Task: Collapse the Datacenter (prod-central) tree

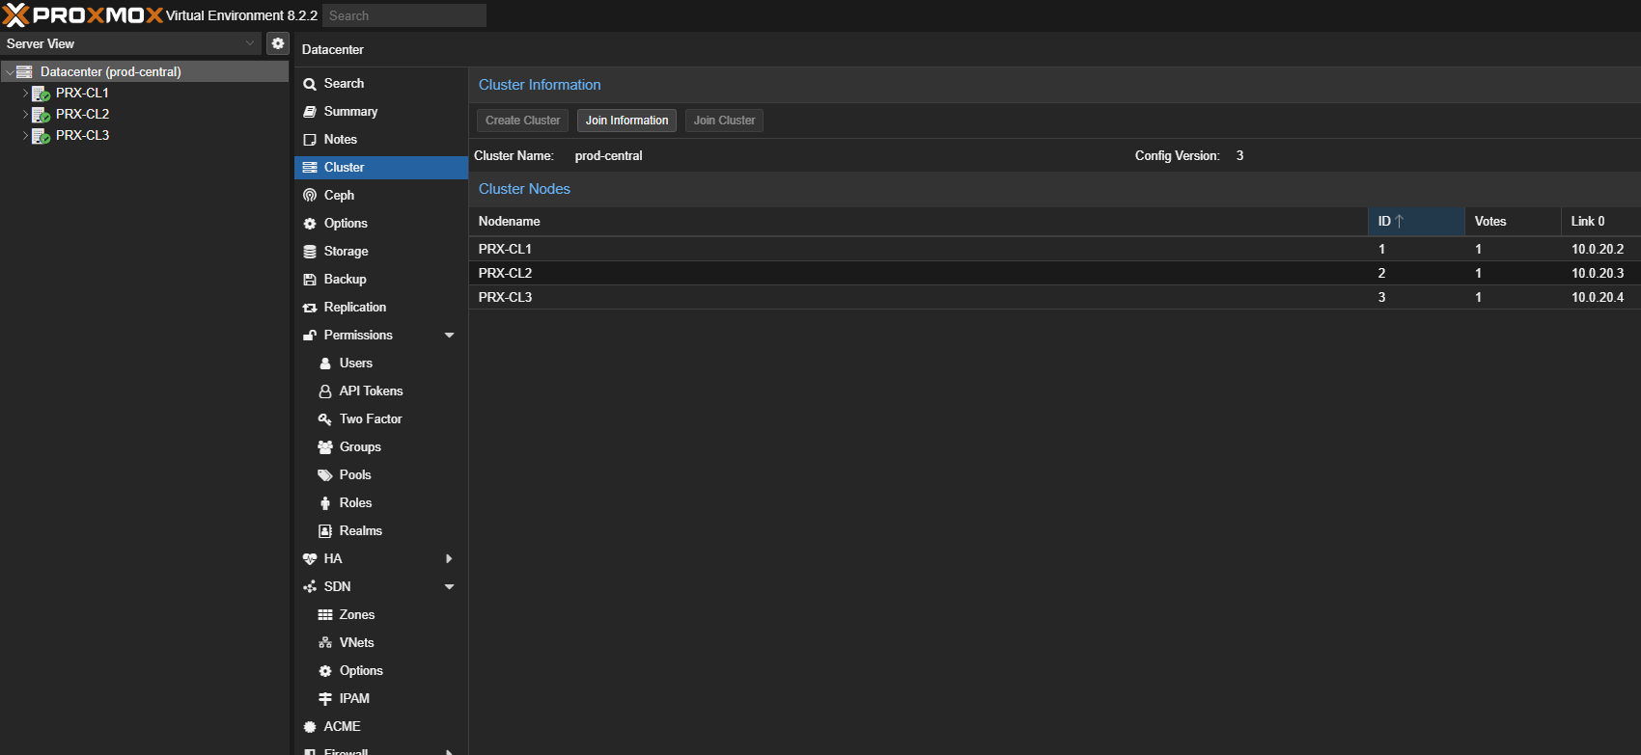Action: pyautogui.click(x=10, y=72)
